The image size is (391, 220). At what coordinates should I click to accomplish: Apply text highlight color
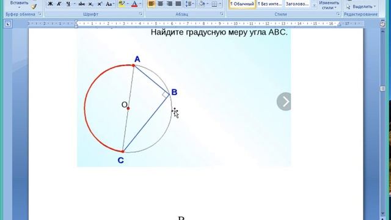coord(122,4)
